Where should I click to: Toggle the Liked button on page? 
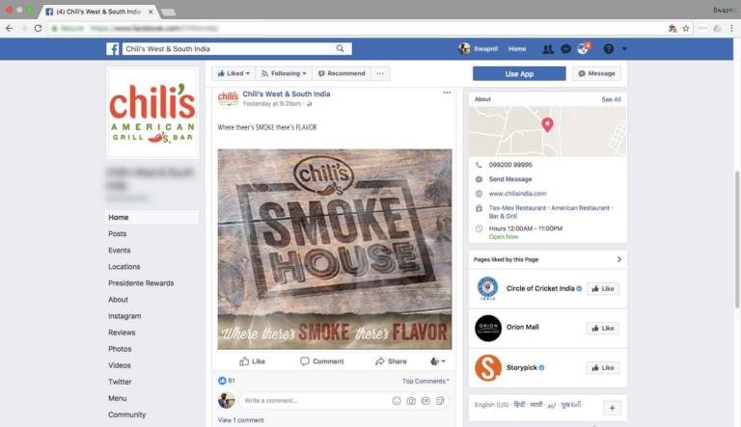(x=233, y=73)
